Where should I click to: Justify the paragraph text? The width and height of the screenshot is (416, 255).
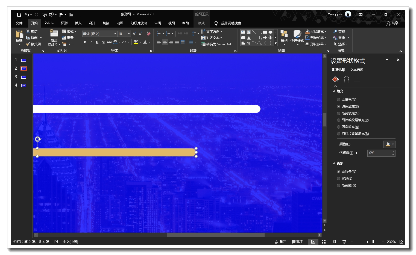point(177,42)
